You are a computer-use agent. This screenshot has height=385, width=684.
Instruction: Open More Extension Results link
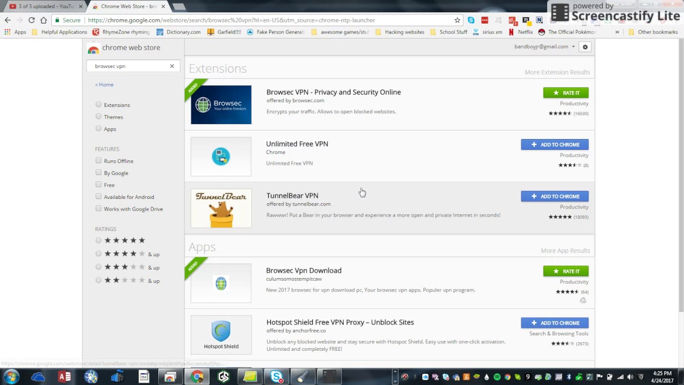click(557, 72)
